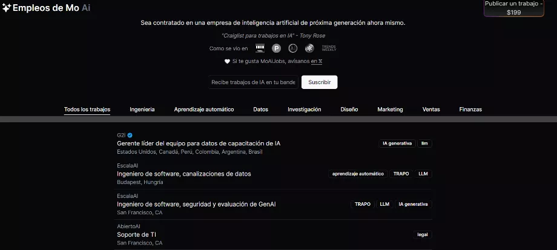Open 'Ingeniero de software, seguridad y evaluación' job

pos(196,204)
